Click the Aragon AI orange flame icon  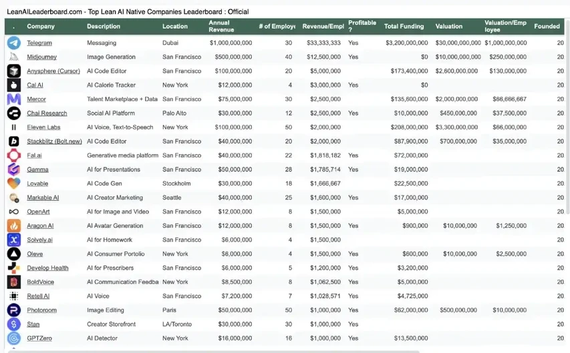tap(14, 226)
